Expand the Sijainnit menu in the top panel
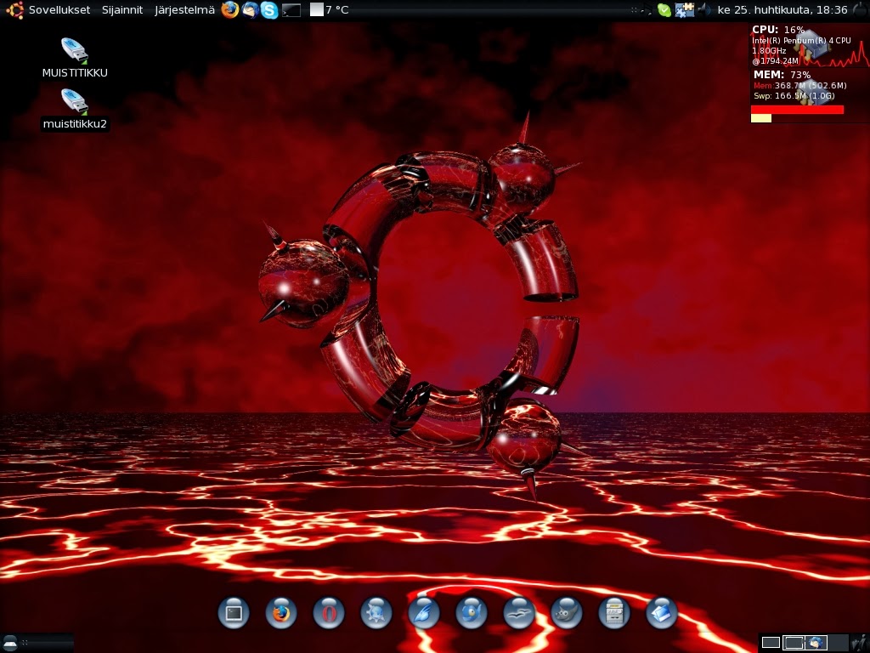Viewport: 870px width, 653px height. click(x=122, y=10)
